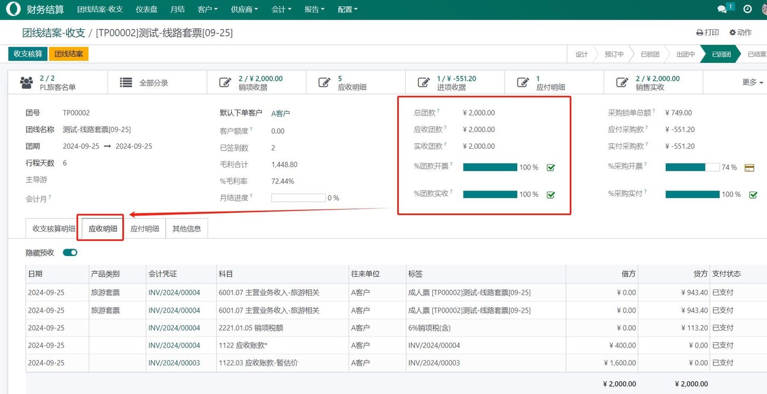The width and height of the screenshot is (767, 394).
Task: Click the 月结进度 progress bar
Action: point(298,198)
